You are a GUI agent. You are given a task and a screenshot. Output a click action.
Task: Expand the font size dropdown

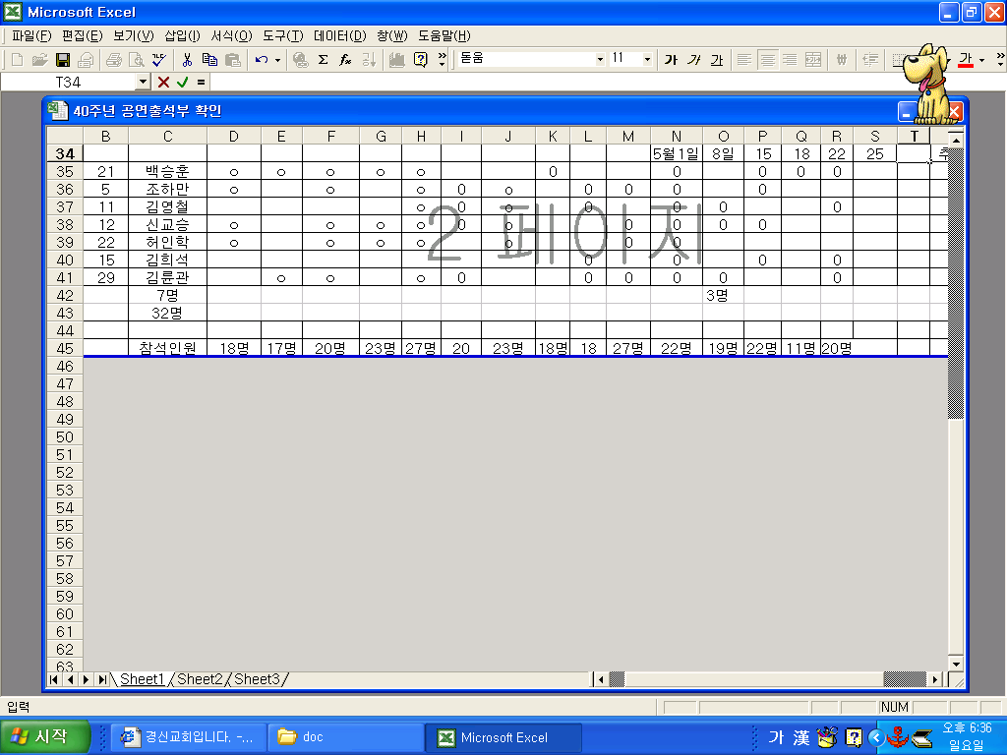coord(647,60)
